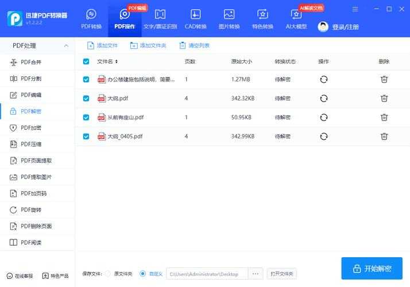Uncheck the 大纲.pdf row checkbox
This screenshot has height=287, width=410.
point(86,98)
